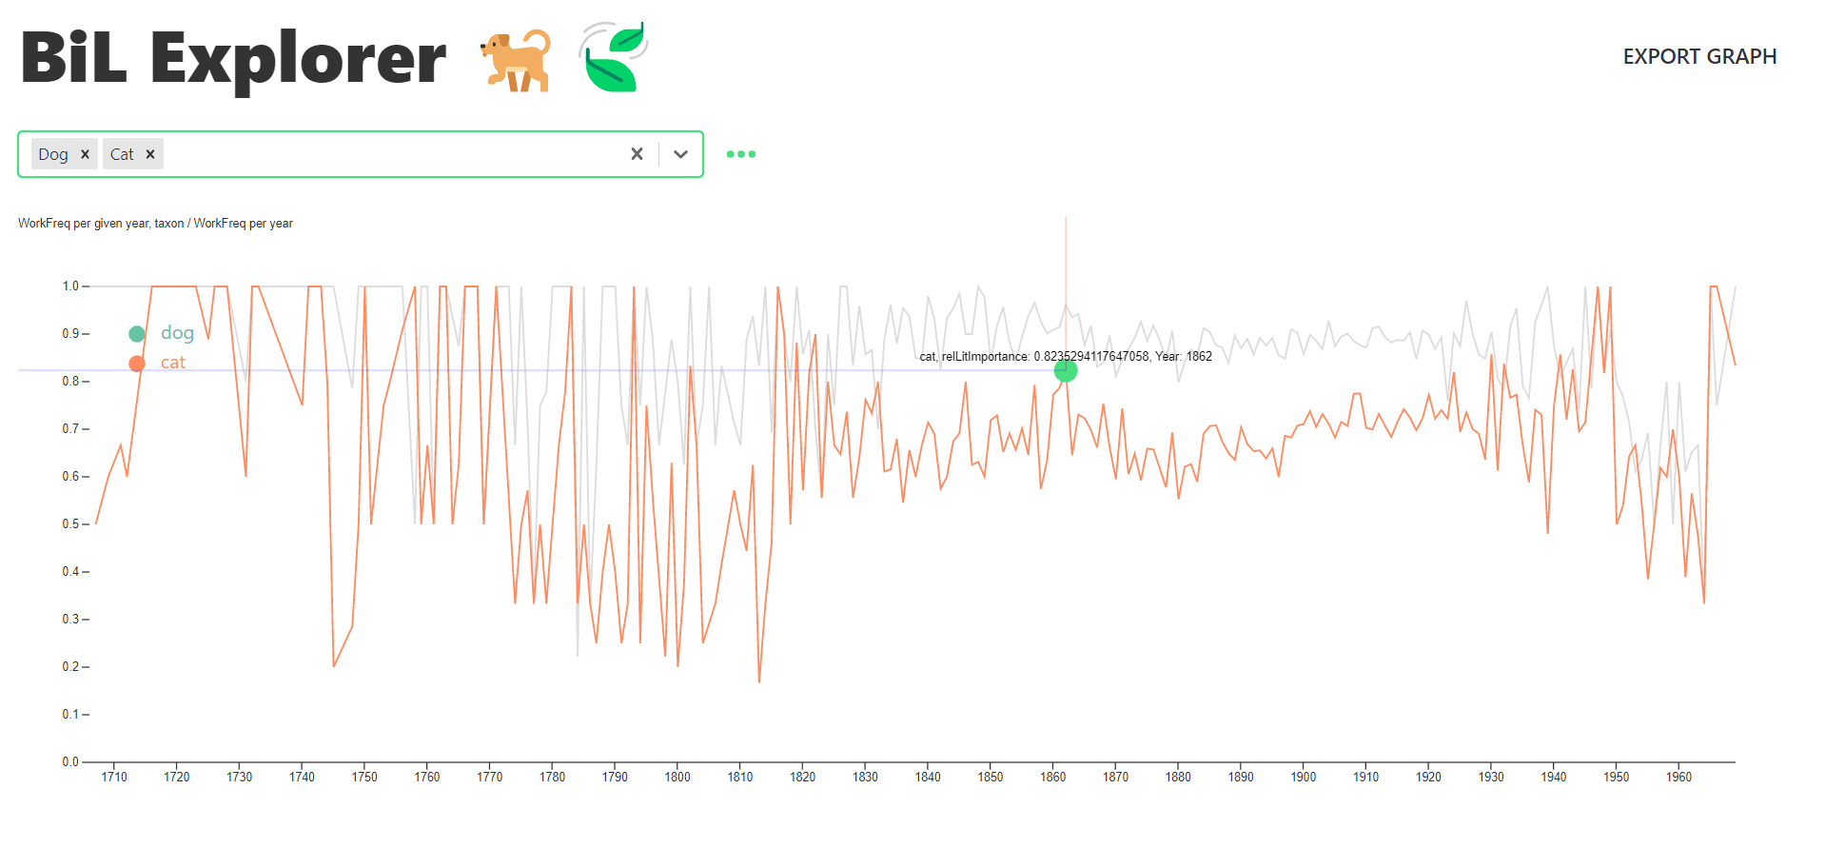Remove the Dog tag with its x
1825x848 pixels.
pos(85,154)
